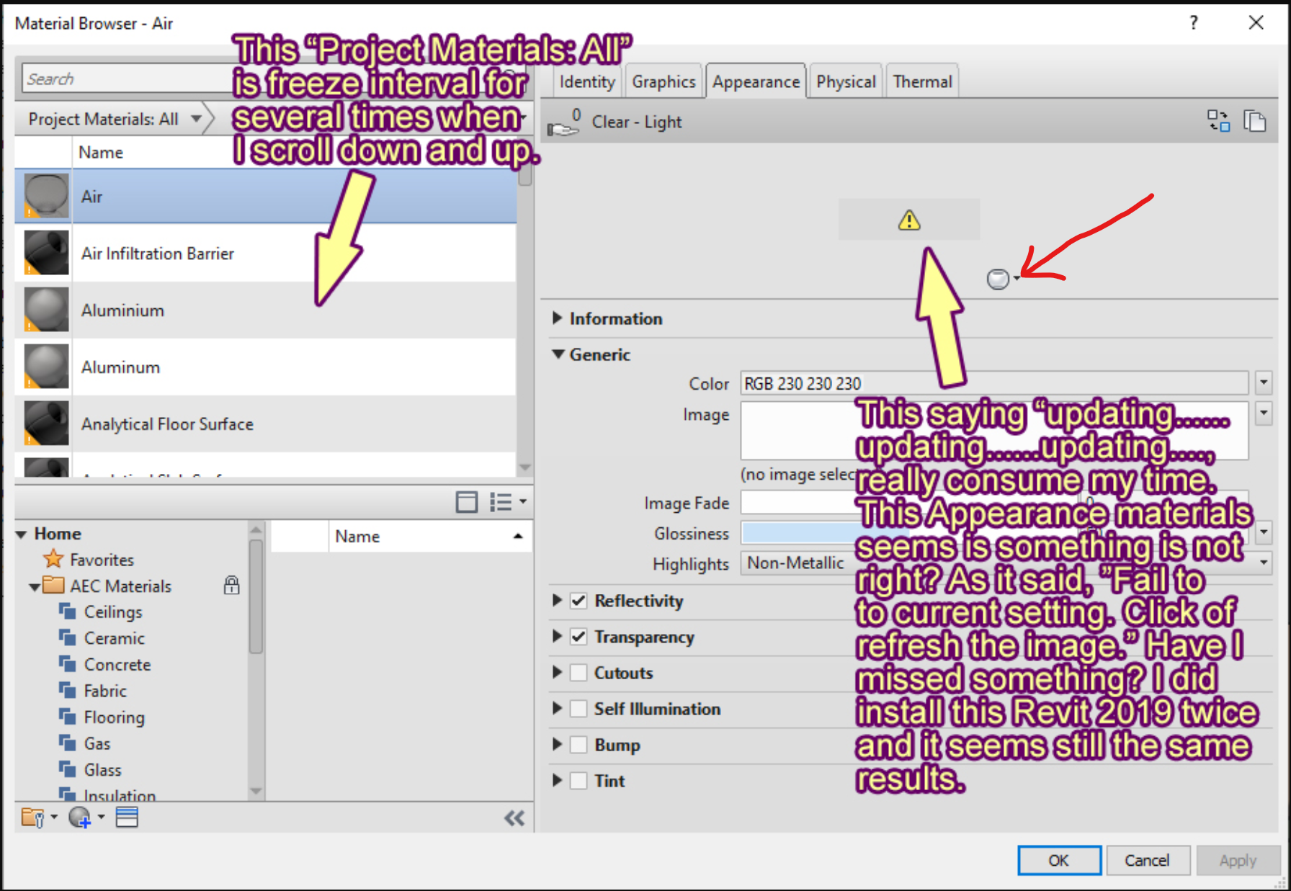Viewport: 1291px width, 891px height.
Task: Select Aluminium in the materials list
Action: tap(266, 310)
